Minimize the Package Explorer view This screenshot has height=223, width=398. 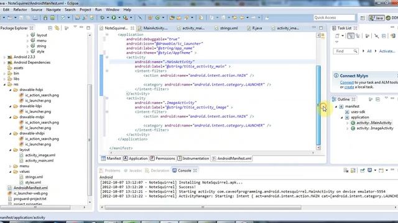81,27
